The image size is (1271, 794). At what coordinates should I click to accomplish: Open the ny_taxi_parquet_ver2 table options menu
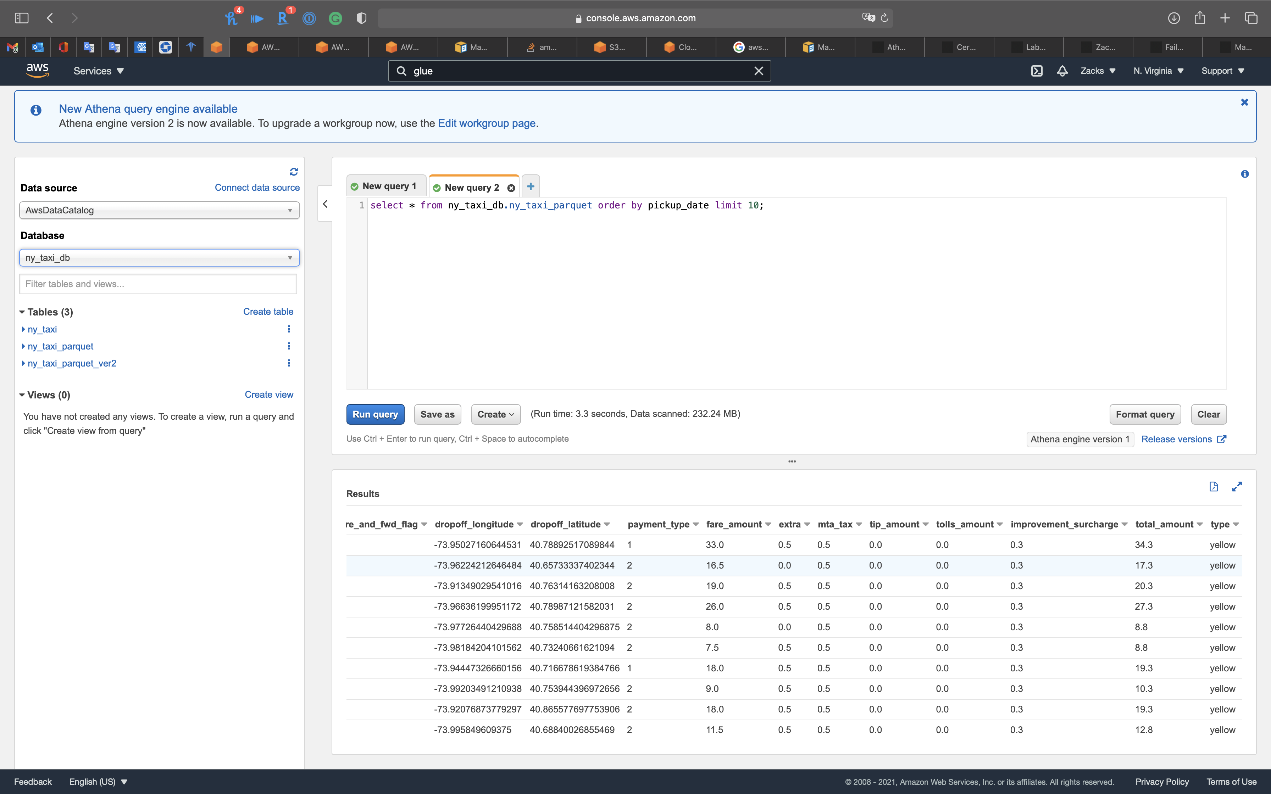point(288,363)
